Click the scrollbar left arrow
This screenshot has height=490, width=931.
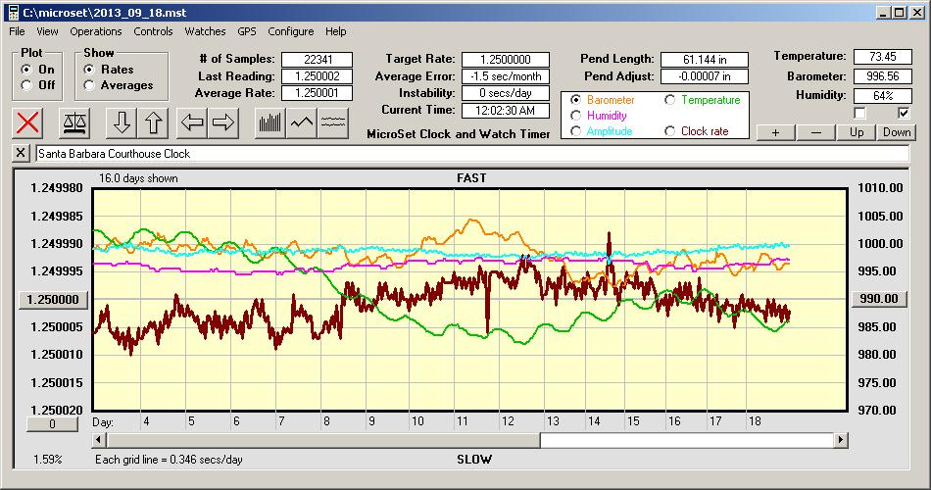click(100, 440)
